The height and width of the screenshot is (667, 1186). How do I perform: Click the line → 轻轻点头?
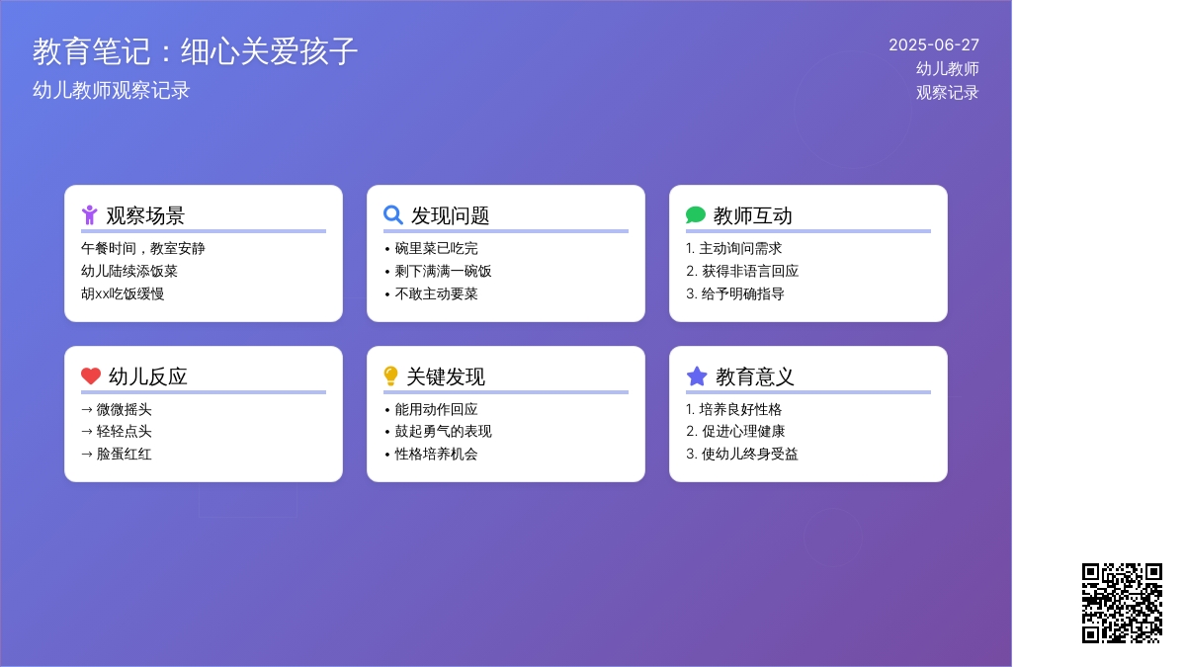[x=117, y=431]
